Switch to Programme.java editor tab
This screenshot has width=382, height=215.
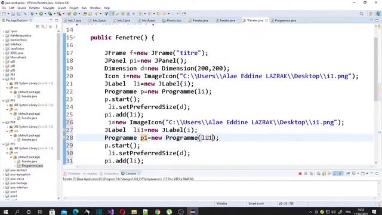pos(284,20)
